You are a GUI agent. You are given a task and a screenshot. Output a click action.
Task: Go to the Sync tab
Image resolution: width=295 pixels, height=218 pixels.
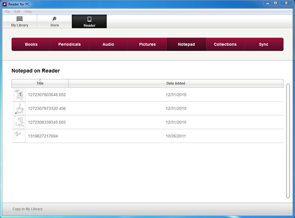[x=263, y=44]
